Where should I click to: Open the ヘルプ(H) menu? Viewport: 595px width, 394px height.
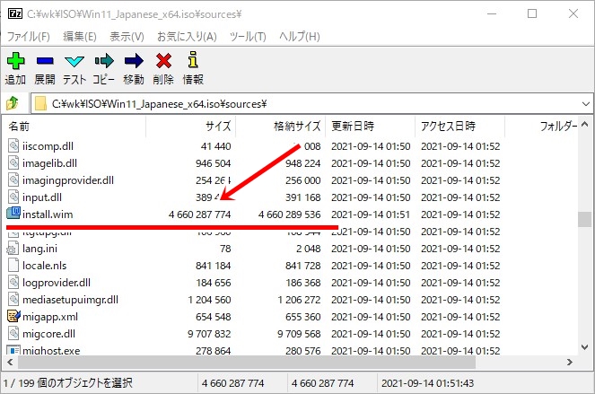300,37
